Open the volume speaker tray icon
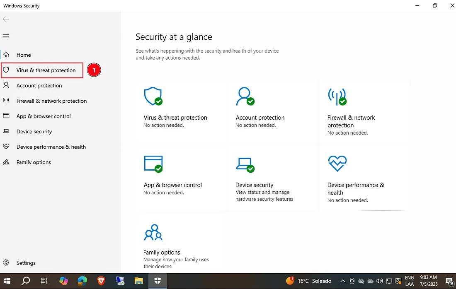The height and width of the screenshot is (289, 456). (x=379, y=281)
